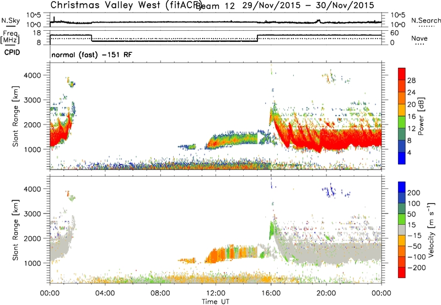Click the 'Power [dB]' colorbar label
This screenshot has height=305, width=441.
tap(421, 116)
